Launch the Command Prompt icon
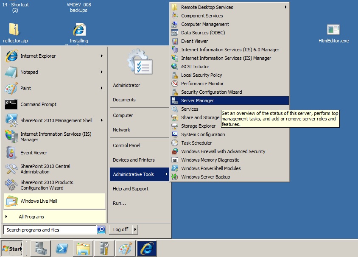 click(x=11, y=104)
